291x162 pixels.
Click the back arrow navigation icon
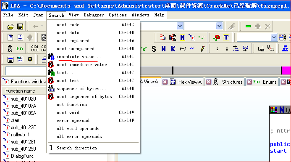[35, 27]
